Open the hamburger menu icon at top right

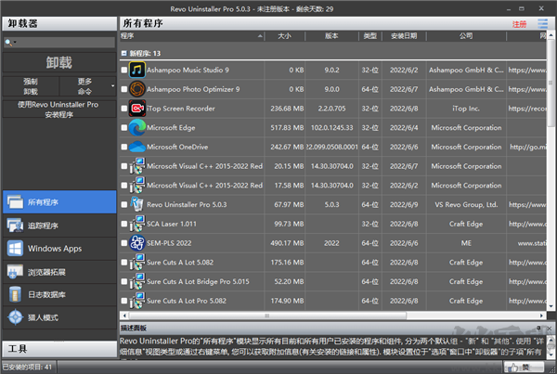pyautogui.click(x=542, y=23)
